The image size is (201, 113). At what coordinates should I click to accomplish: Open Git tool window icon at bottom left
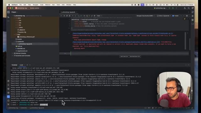(8, 105)
